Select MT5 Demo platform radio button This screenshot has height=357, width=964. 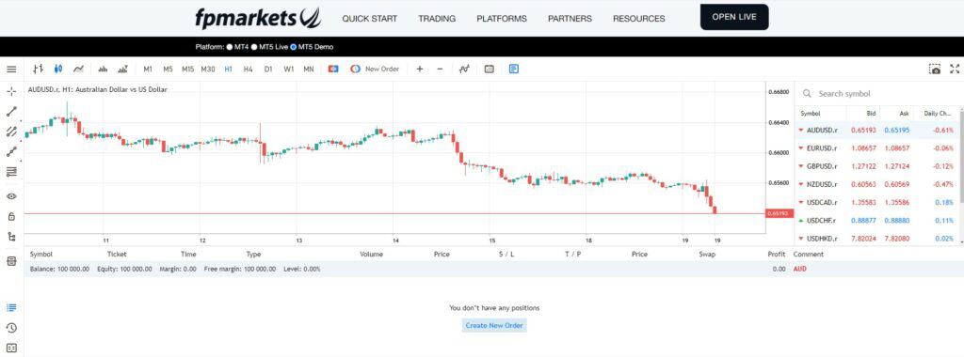(x=294, y=47)
